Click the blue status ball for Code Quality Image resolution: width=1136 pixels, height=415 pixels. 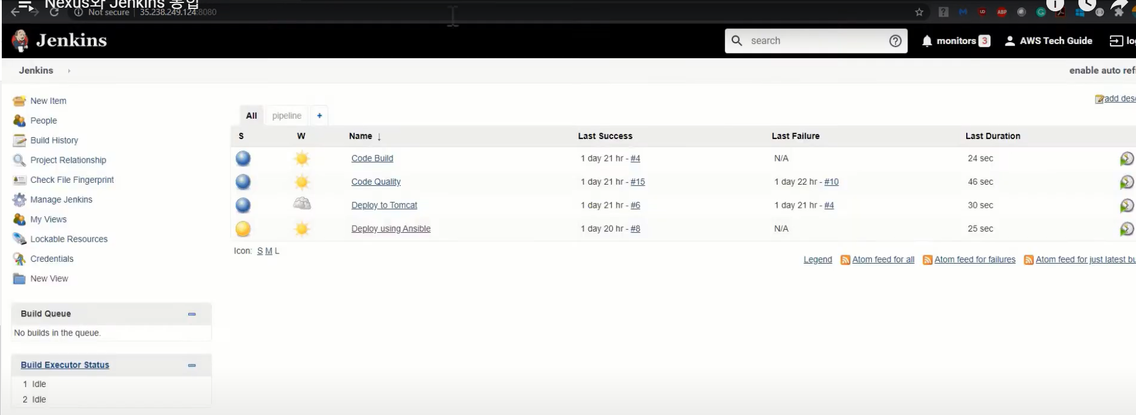tap(243, 182)
